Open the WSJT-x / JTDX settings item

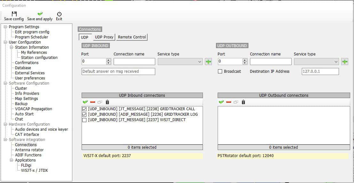coord(34,171)
